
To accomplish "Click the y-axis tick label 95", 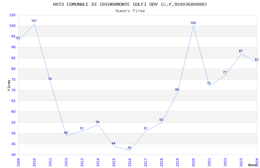I will (13, 37).
